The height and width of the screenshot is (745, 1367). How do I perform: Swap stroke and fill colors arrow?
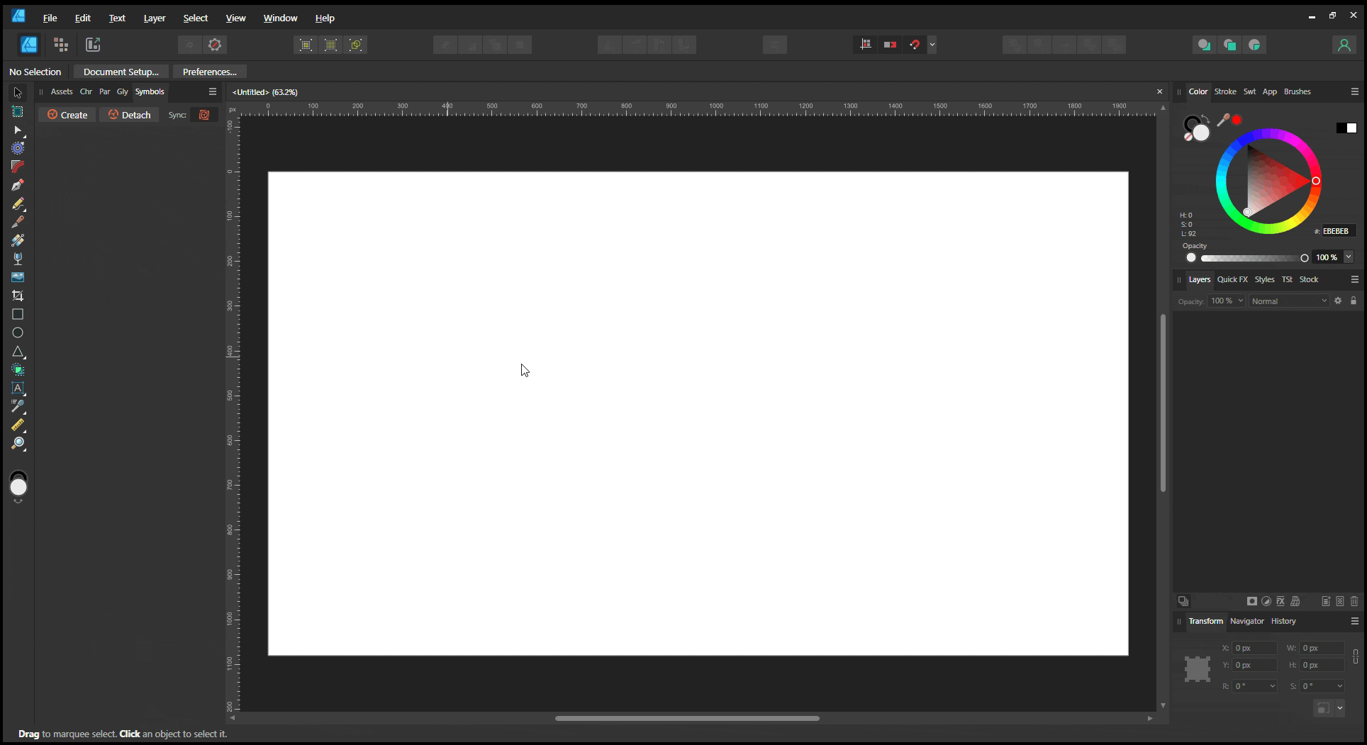pyautogui.click(x=1205, y=119)
